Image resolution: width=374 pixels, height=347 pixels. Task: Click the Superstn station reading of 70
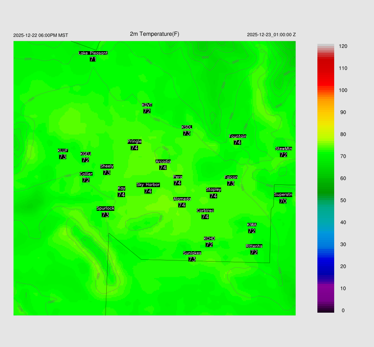tap(283, 201)
